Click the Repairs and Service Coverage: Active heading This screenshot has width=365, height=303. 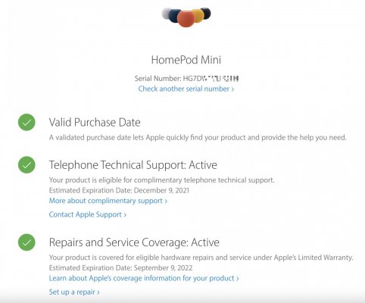[x=134, y=242]
